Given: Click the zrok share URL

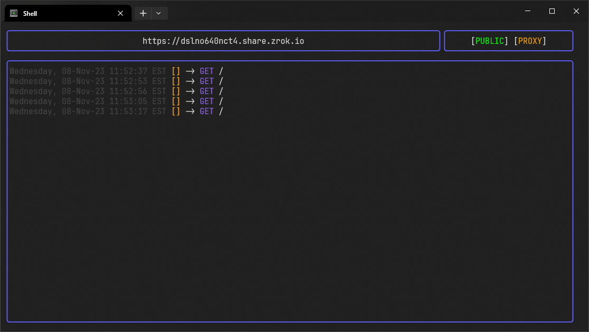Looking at the screenshot, I should [x=223, y=41].
